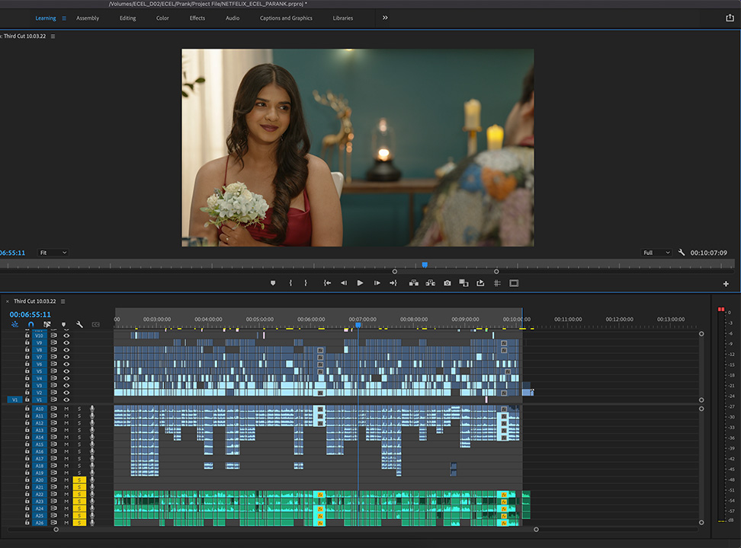This screenshot has width=741, height=548.
Task: Mark Out point in the Program Monitor
Action: coord(306,283)
